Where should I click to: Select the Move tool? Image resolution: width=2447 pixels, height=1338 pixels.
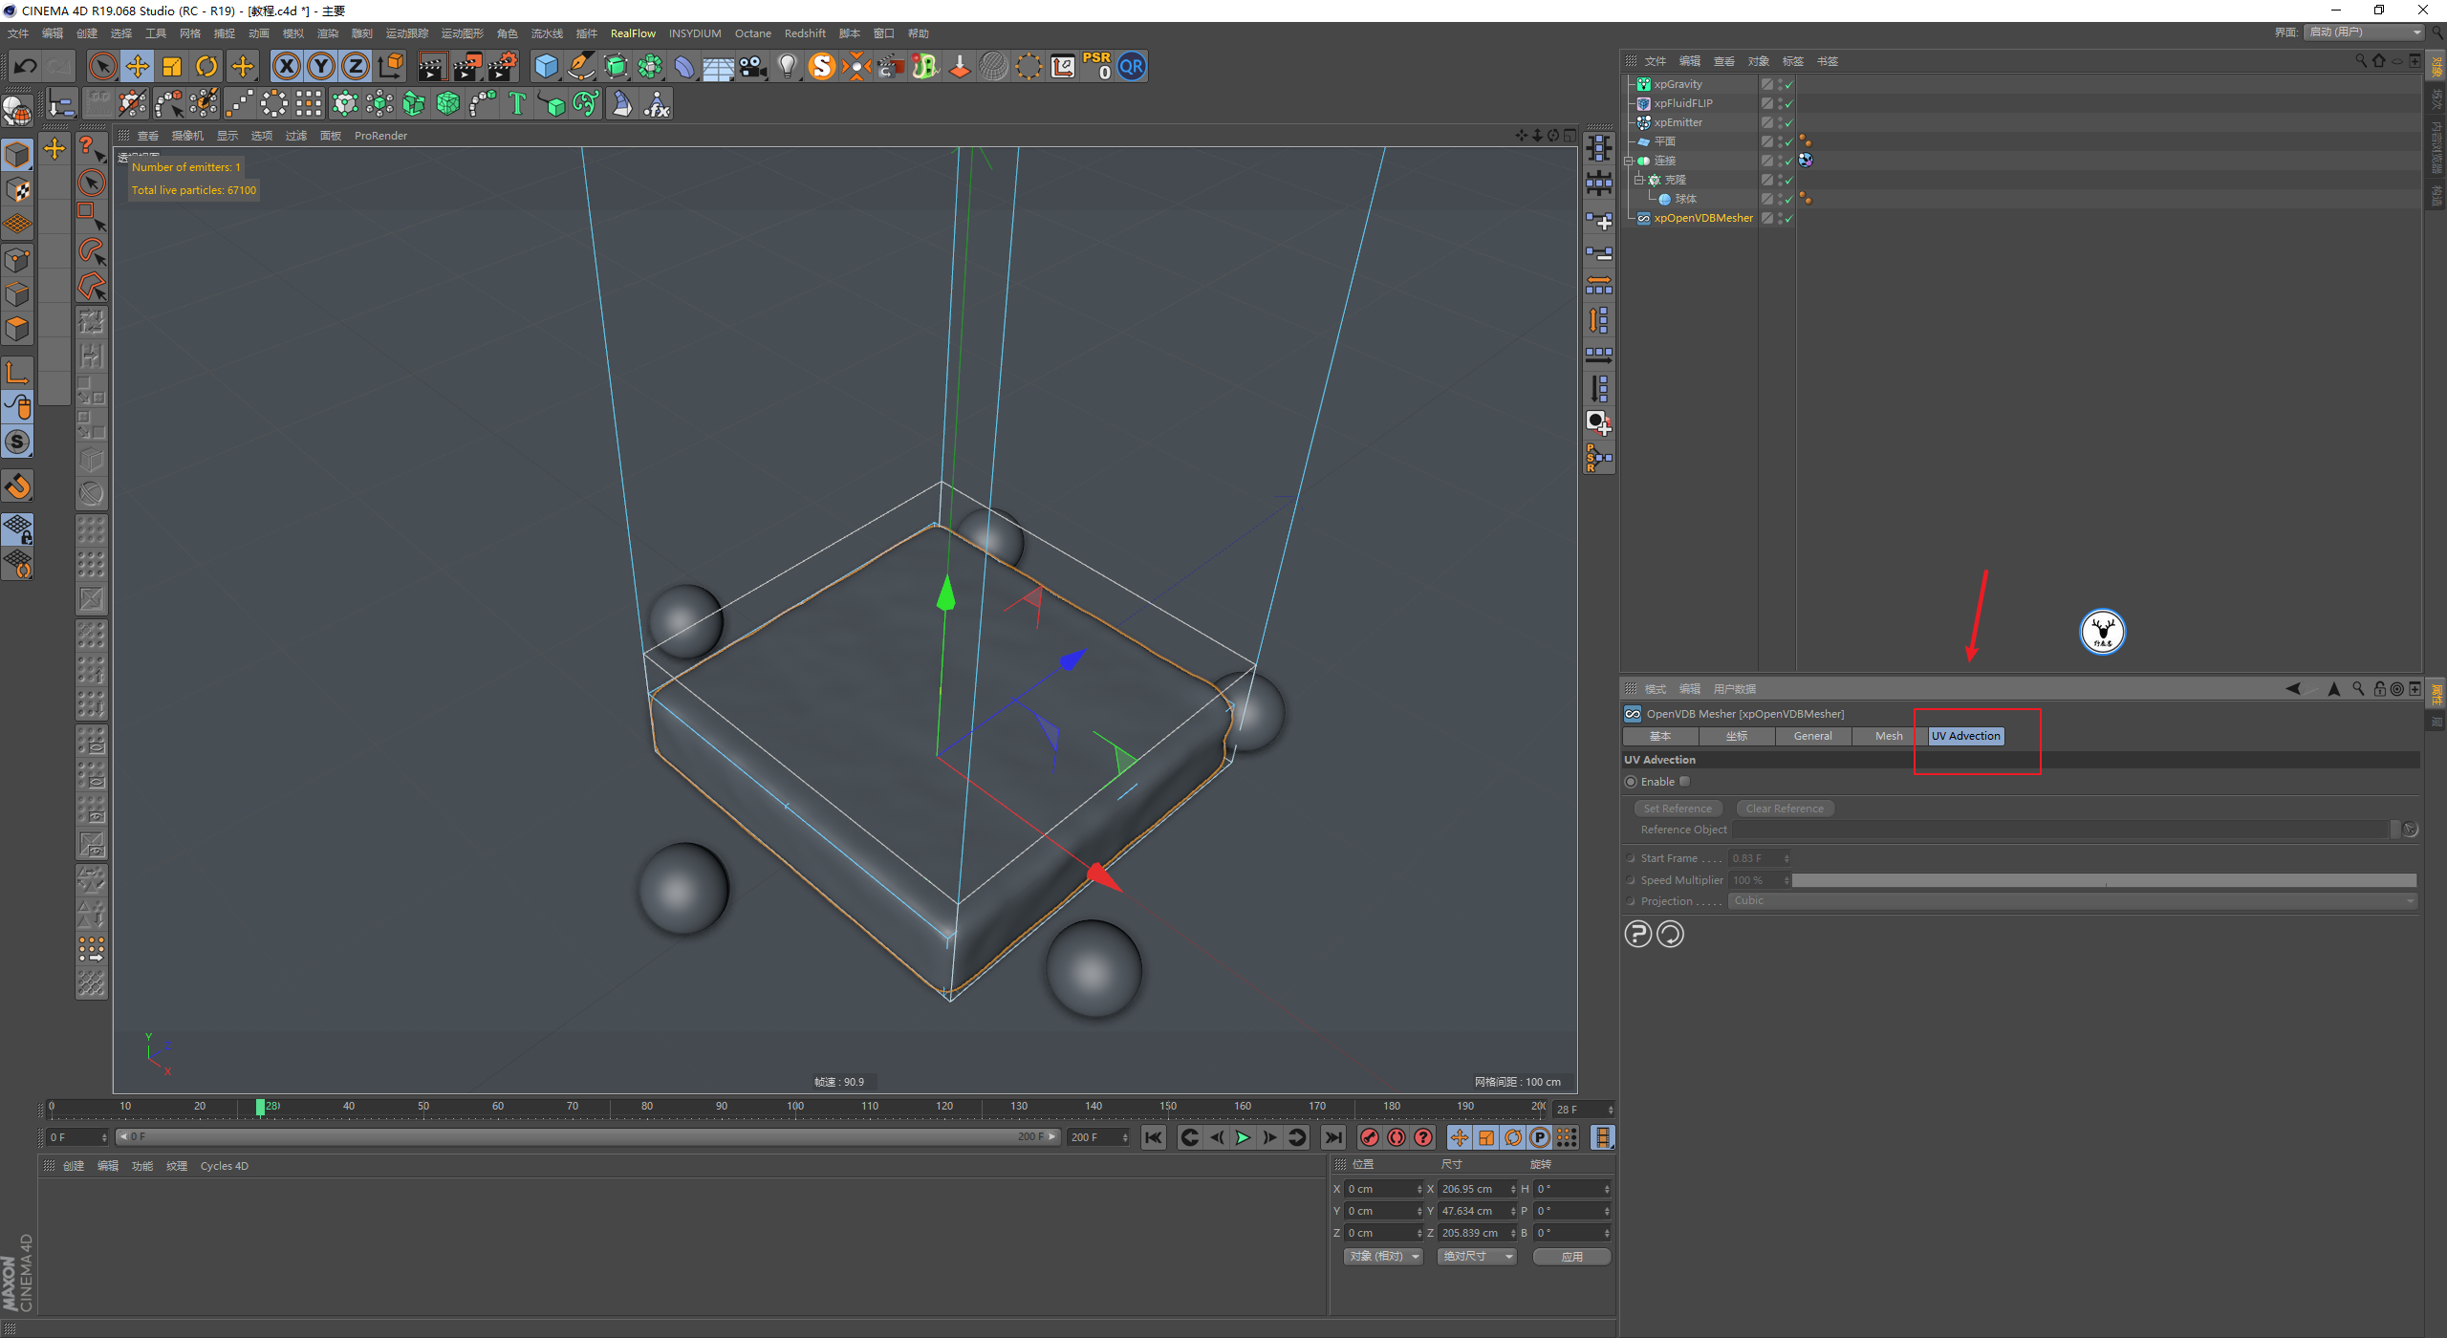click(x=138, y=66)
